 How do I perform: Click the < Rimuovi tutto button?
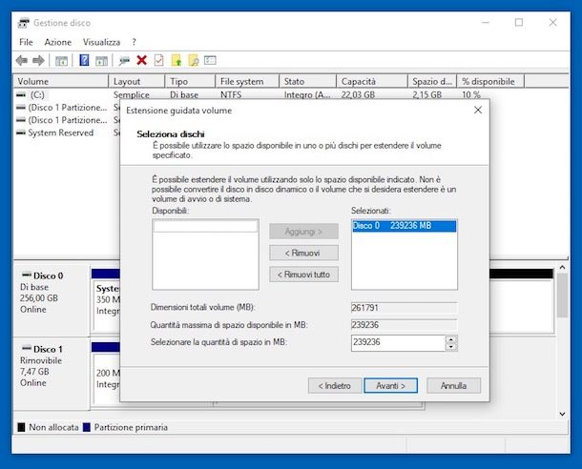coord(303,275)
